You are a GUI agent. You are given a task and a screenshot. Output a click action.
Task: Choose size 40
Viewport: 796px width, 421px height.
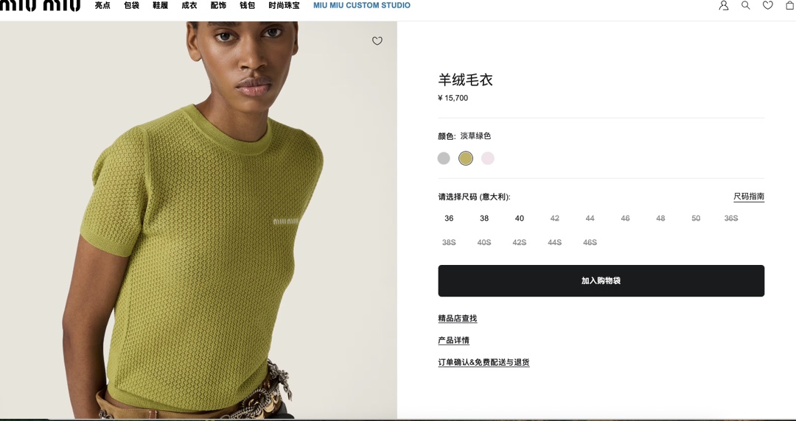(520, 218)
